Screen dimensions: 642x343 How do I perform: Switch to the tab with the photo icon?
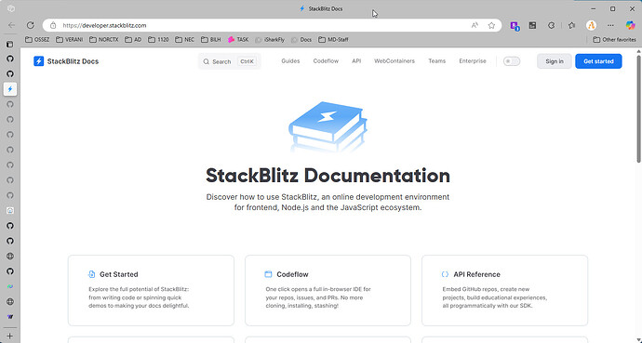[x=10, y=211]
